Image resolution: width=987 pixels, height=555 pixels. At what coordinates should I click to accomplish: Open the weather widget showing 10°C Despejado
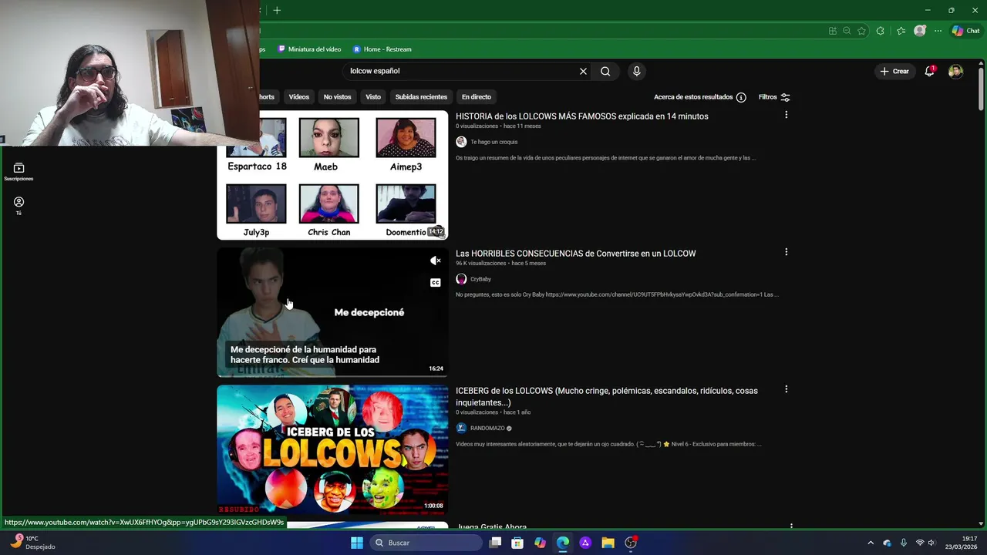point(32,542)
